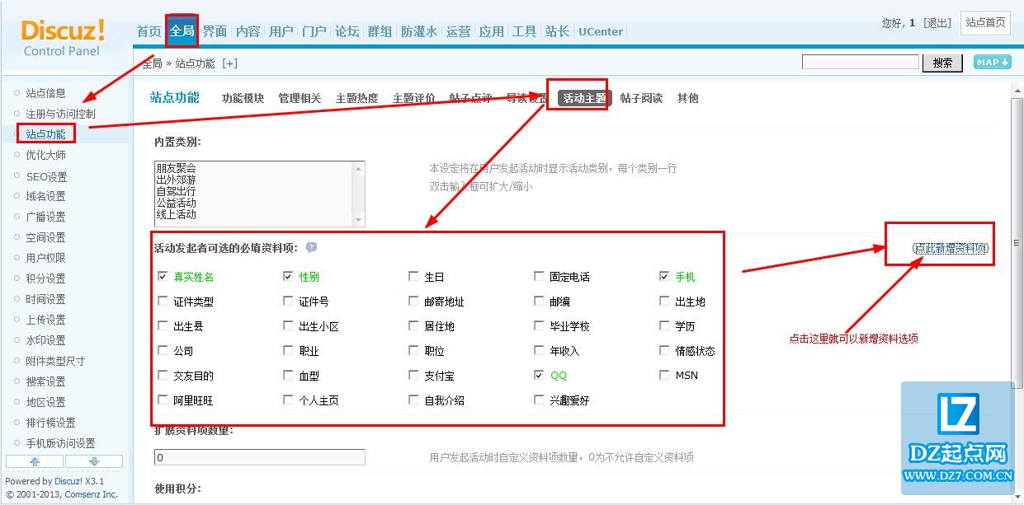The image size is (1024, 505).
Task: Open the 论坛 top menu
Action: tap(347, 31)
